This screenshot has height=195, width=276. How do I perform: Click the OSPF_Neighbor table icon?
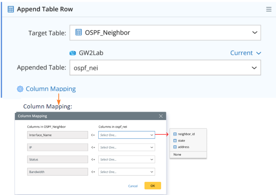[78, 32]
